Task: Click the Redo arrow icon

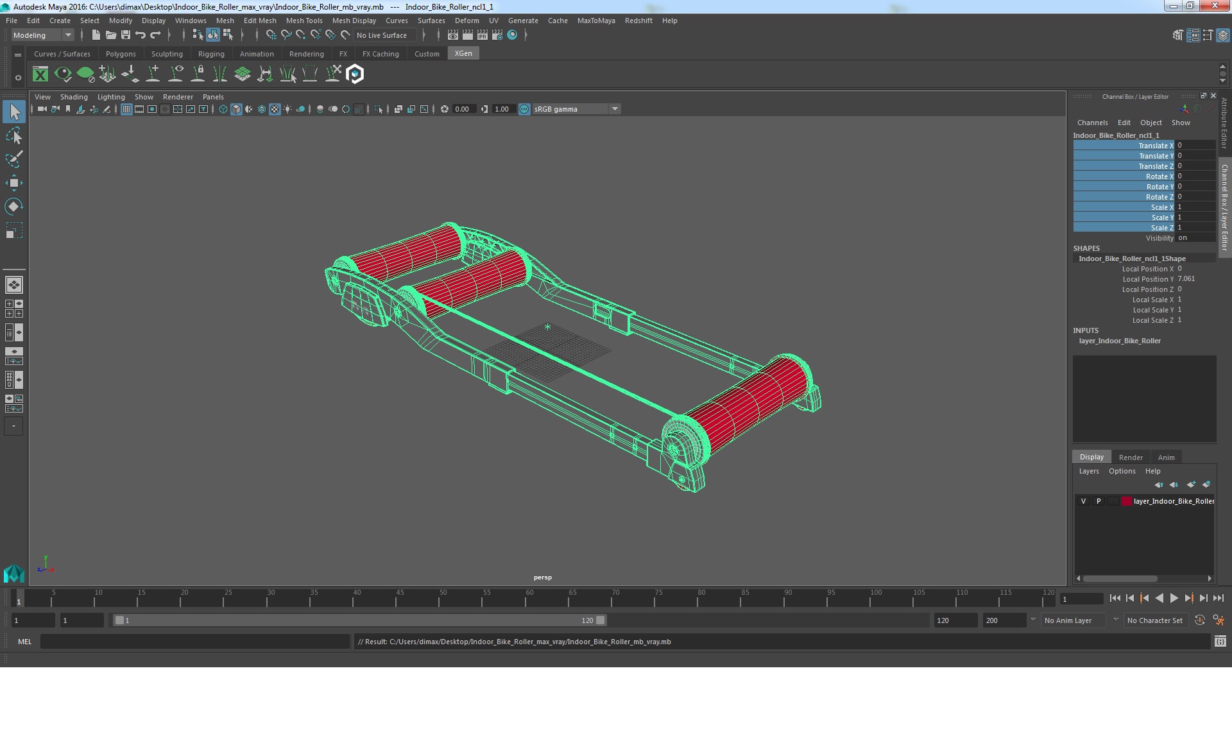Action: 155,35
